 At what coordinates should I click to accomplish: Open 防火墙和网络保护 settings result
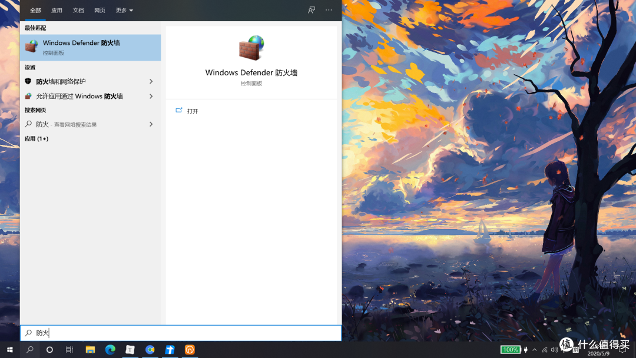[x=91, y=81]
